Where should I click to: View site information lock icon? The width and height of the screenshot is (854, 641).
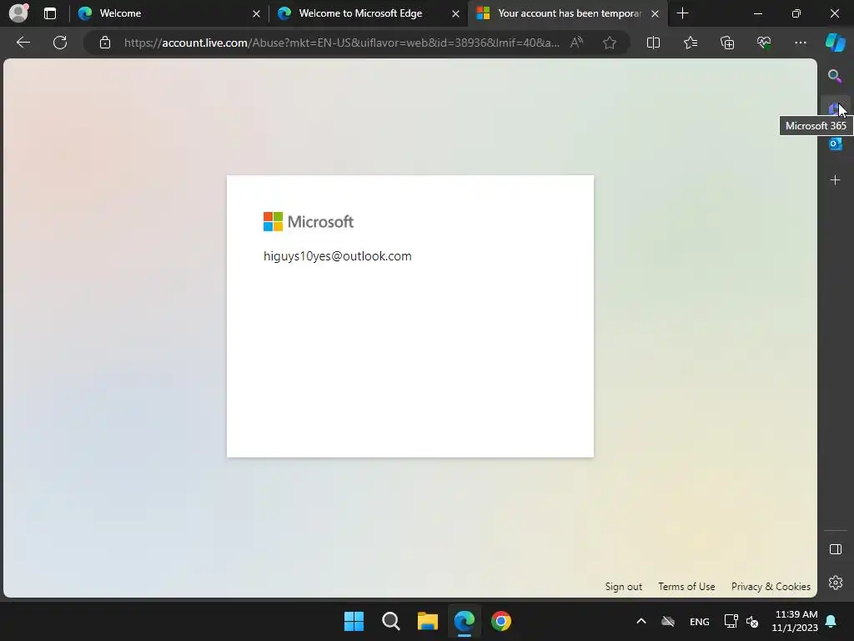105,43
